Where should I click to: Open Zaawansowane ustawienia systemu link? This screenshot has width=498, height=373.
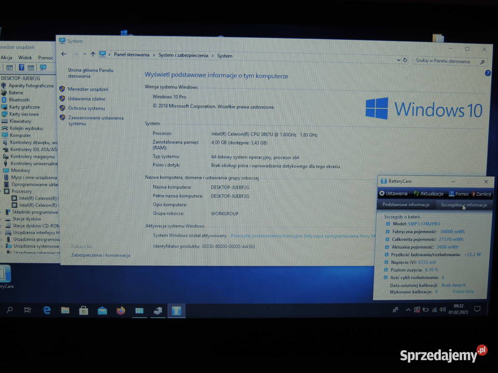tap(95, 121)
